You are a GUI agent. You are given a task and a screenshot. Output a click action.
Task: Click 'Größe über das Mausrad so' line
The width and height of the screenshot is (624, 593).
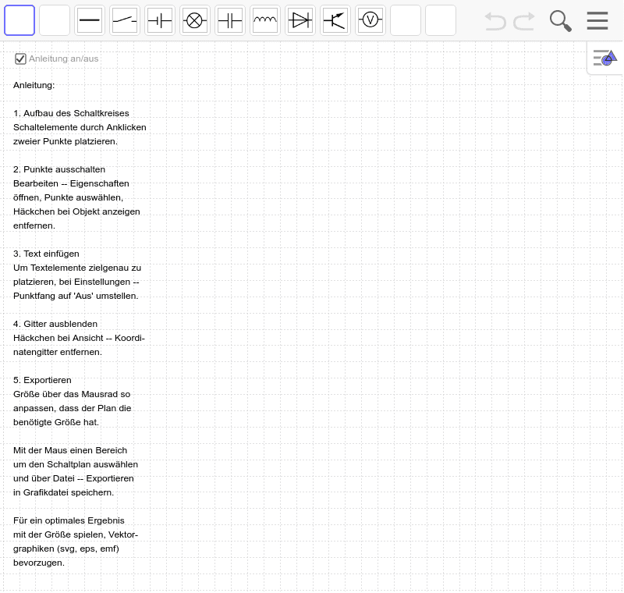(x=72, y=394)
